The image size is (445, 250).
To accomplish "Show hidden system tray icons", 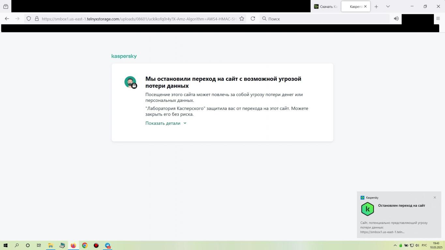I will point(395,245).
